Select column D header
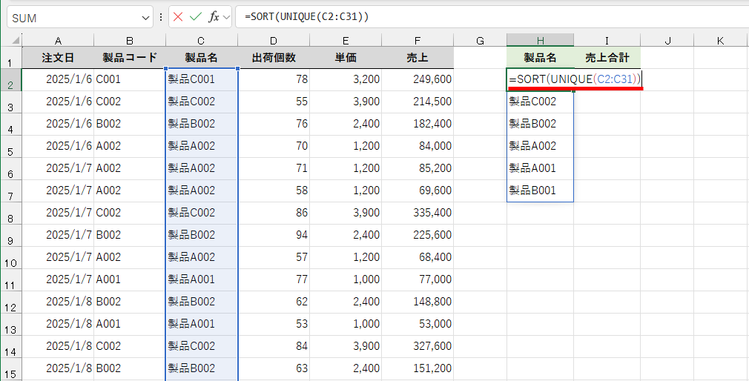The height and width of the screenshot is (381, 749). 274,41
